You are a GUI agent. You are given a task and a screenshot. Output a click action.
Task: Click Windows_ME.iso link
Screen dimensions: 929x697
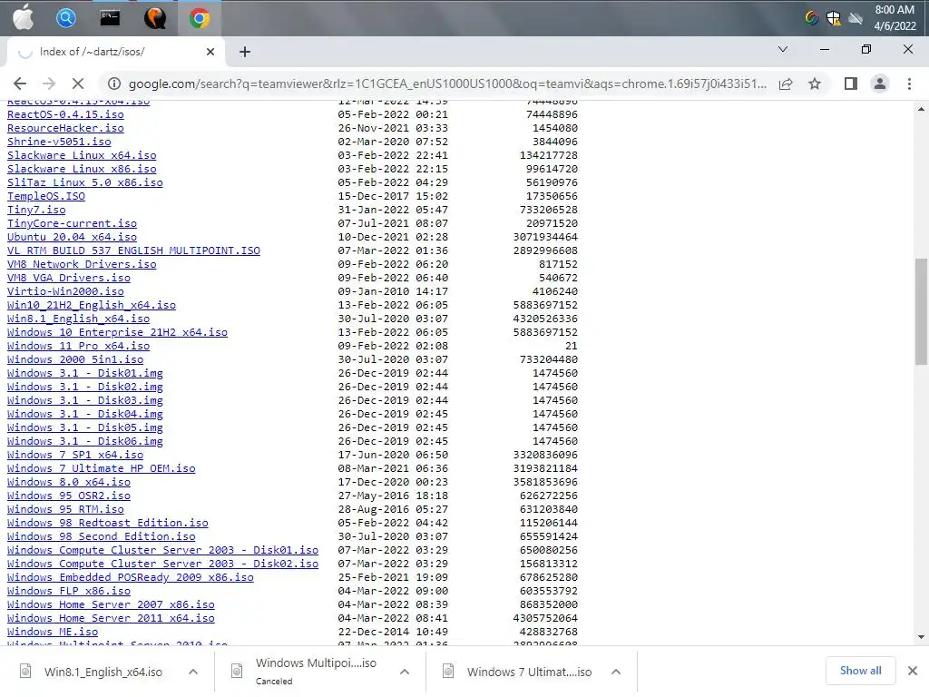(x=53, y=633)
